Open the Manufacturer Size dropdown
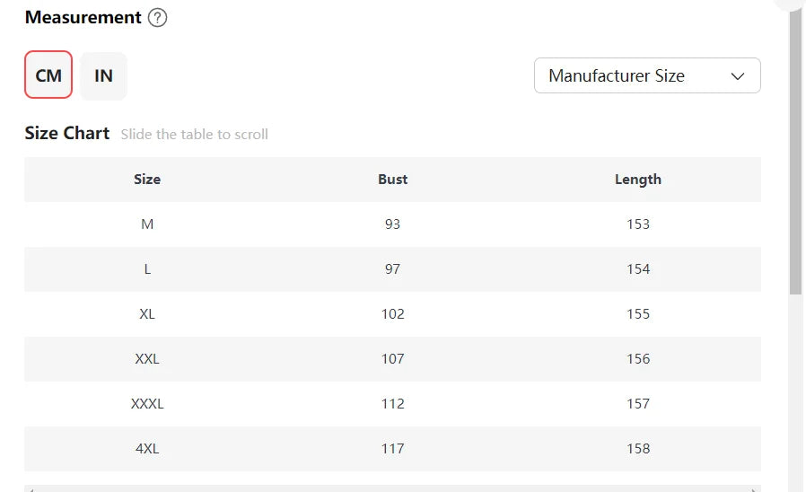Image resolution: width=806 pixels, height=492 pixels. click(x=646, y=75)
